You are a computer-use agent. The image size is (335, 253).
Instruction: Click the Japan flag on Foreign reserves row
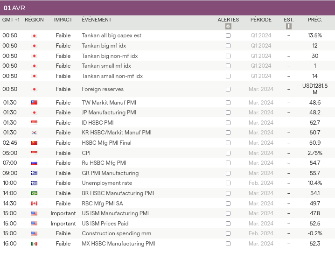coord(34,90)
